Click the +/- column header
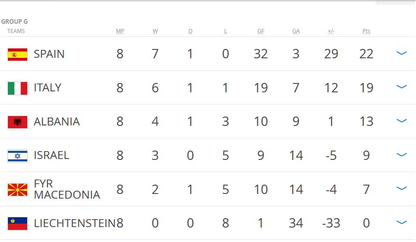The height and width of the screenshot is (242, 416). point(331,31)
